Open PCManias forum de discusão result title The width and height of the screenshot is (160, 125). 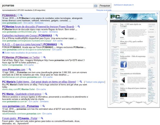[x=38, y=27]
